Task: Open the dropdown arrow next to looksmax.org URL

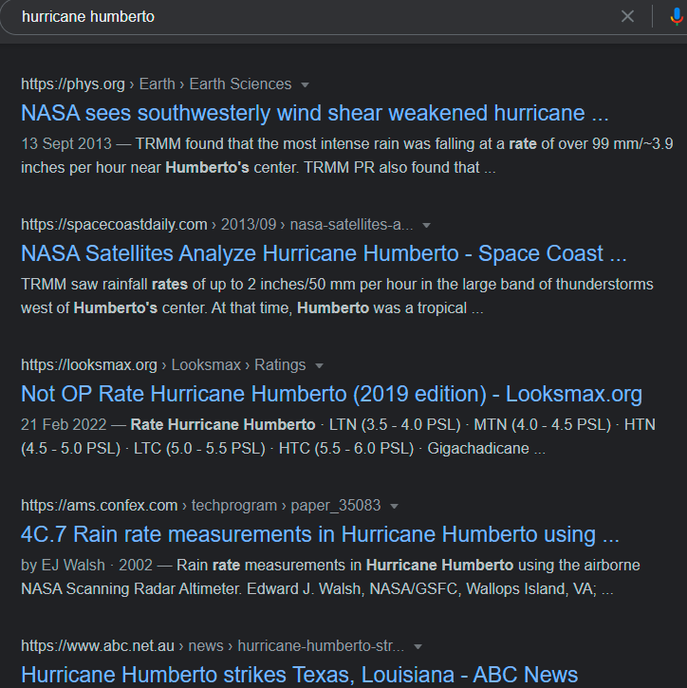Action: point(319,366)
